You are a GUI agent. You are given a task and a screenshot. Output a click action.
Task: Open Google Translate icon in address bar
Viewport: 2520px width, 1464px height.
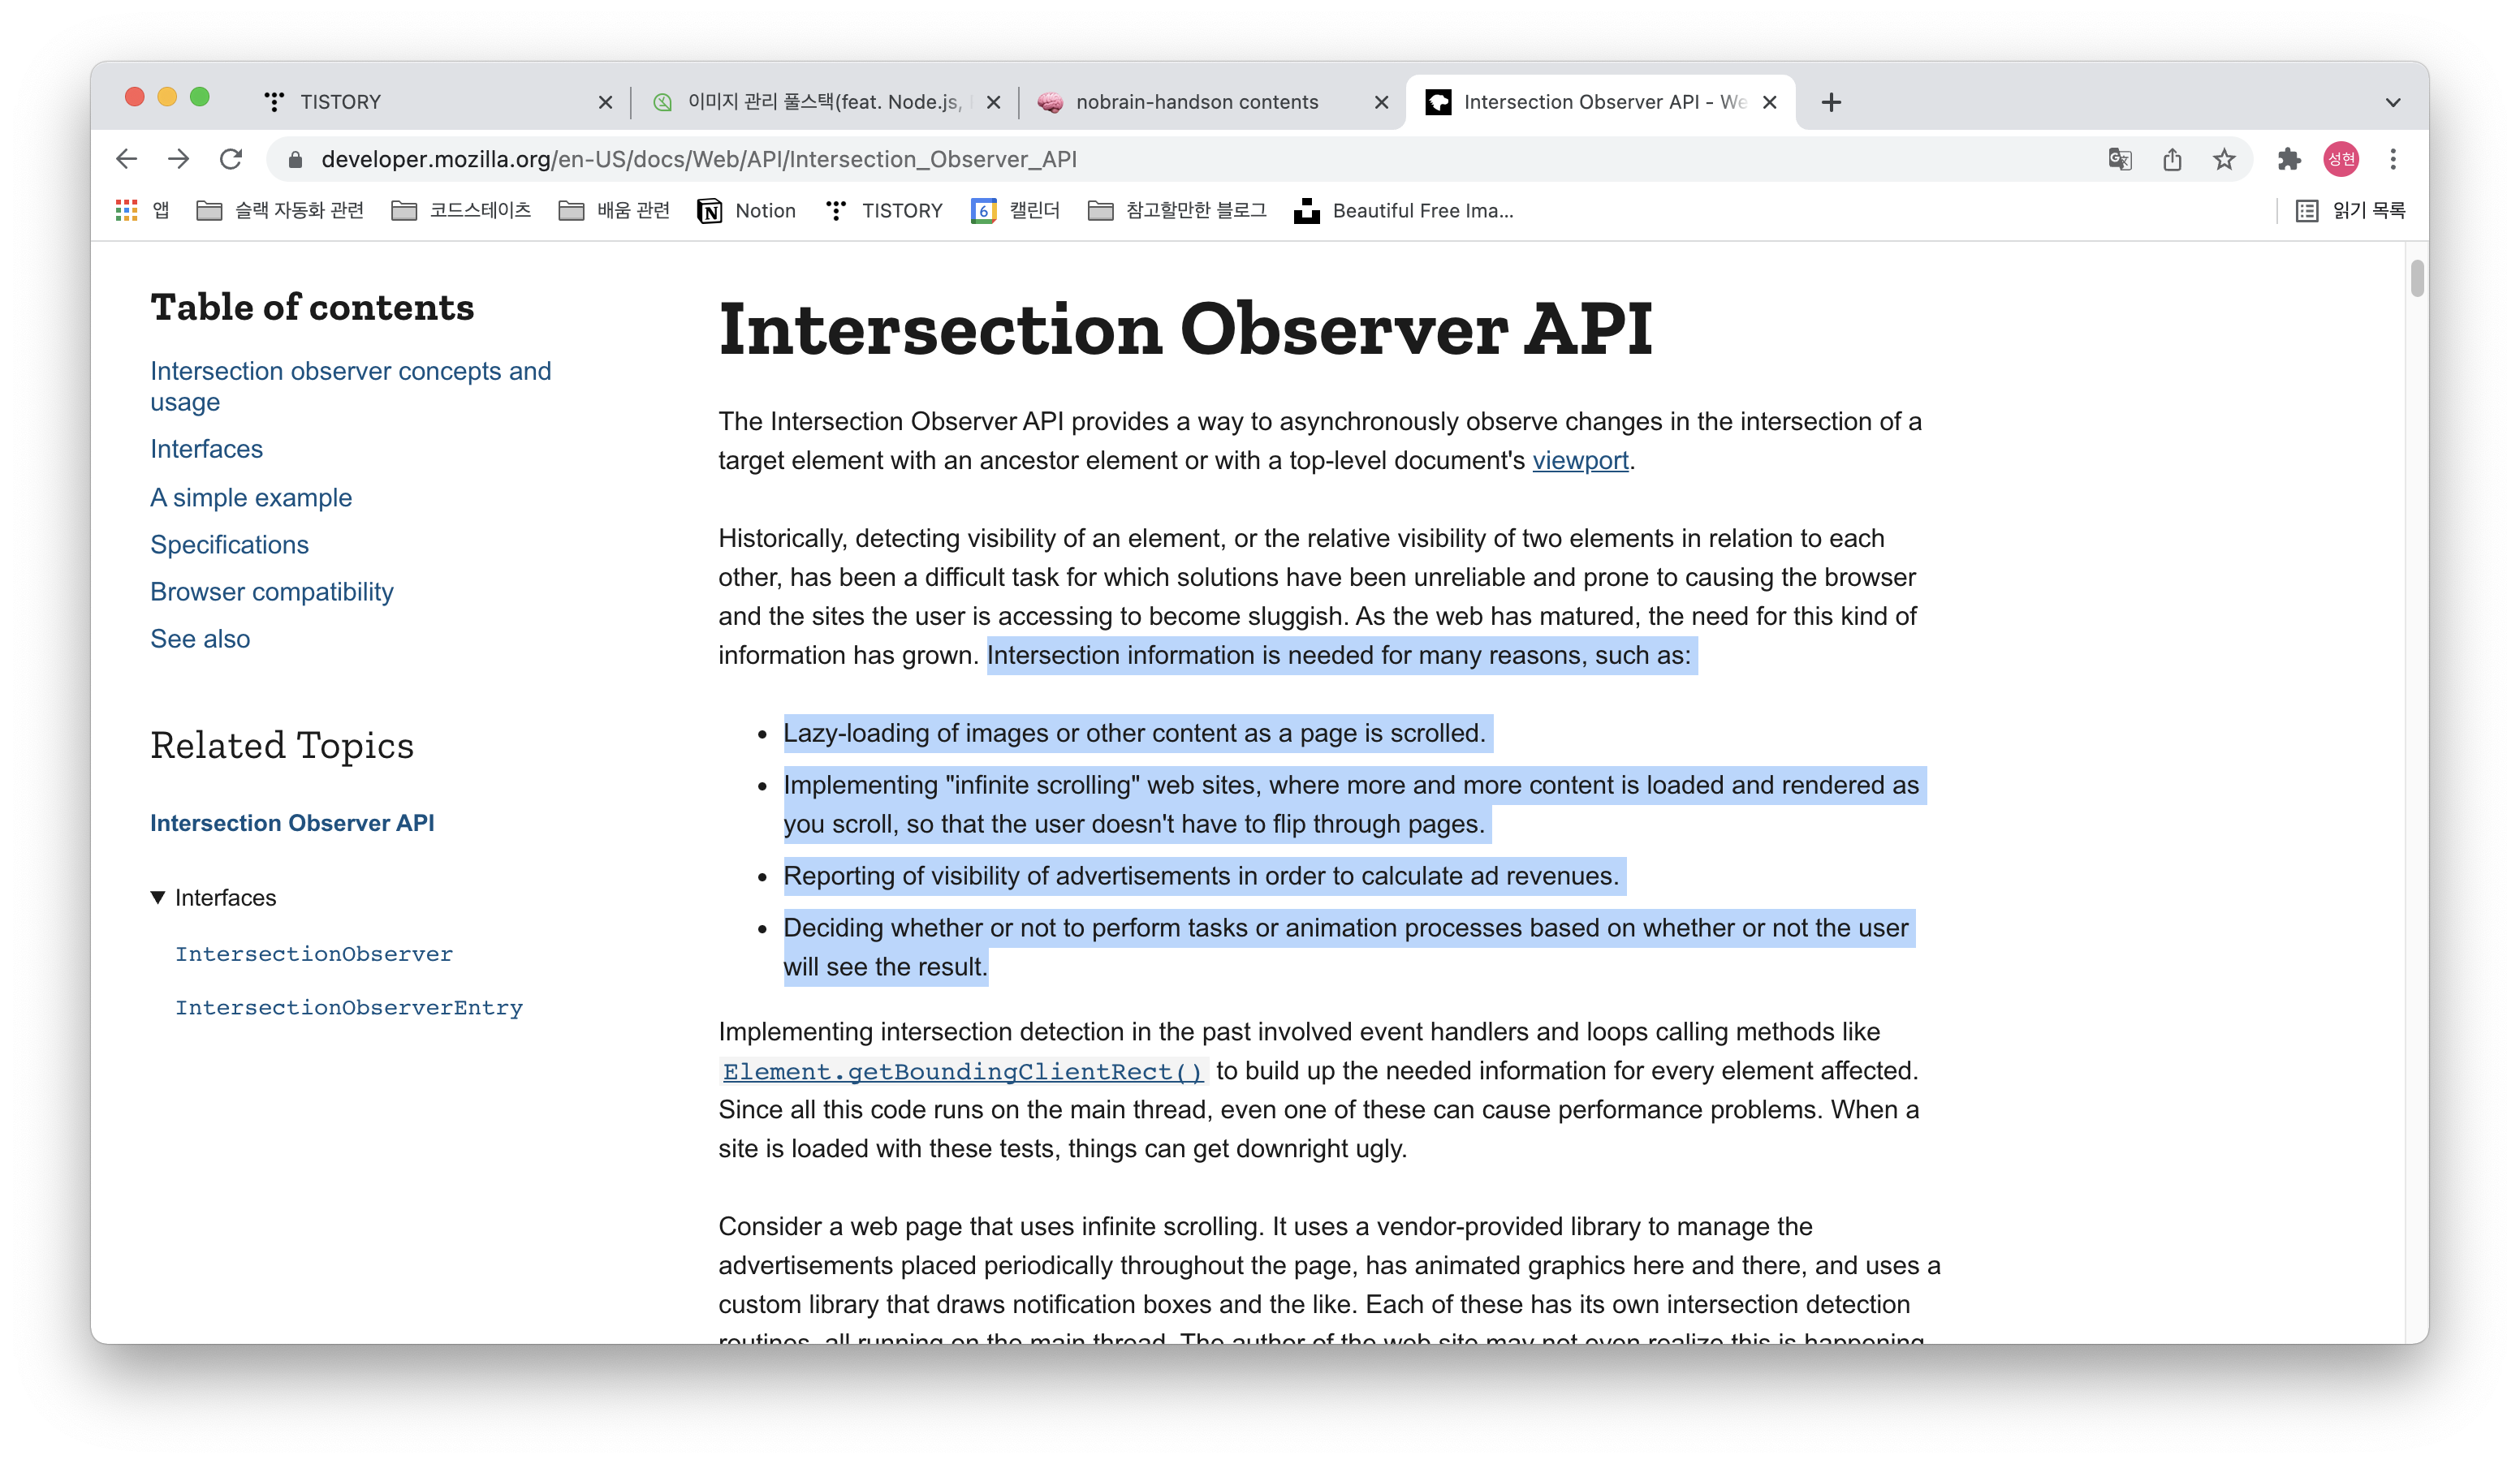2119,159
